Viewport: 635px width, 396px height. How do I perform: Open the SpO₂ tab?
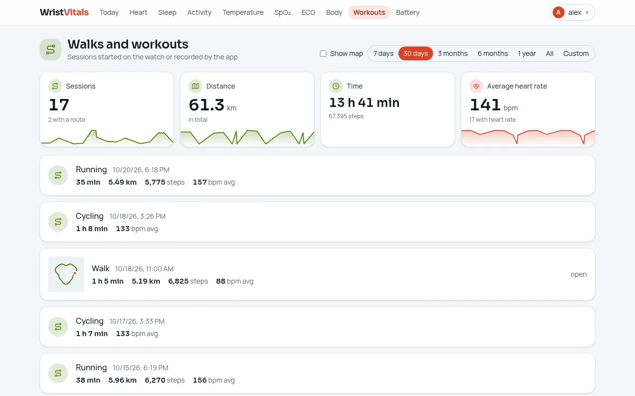(x=283, y=12)
